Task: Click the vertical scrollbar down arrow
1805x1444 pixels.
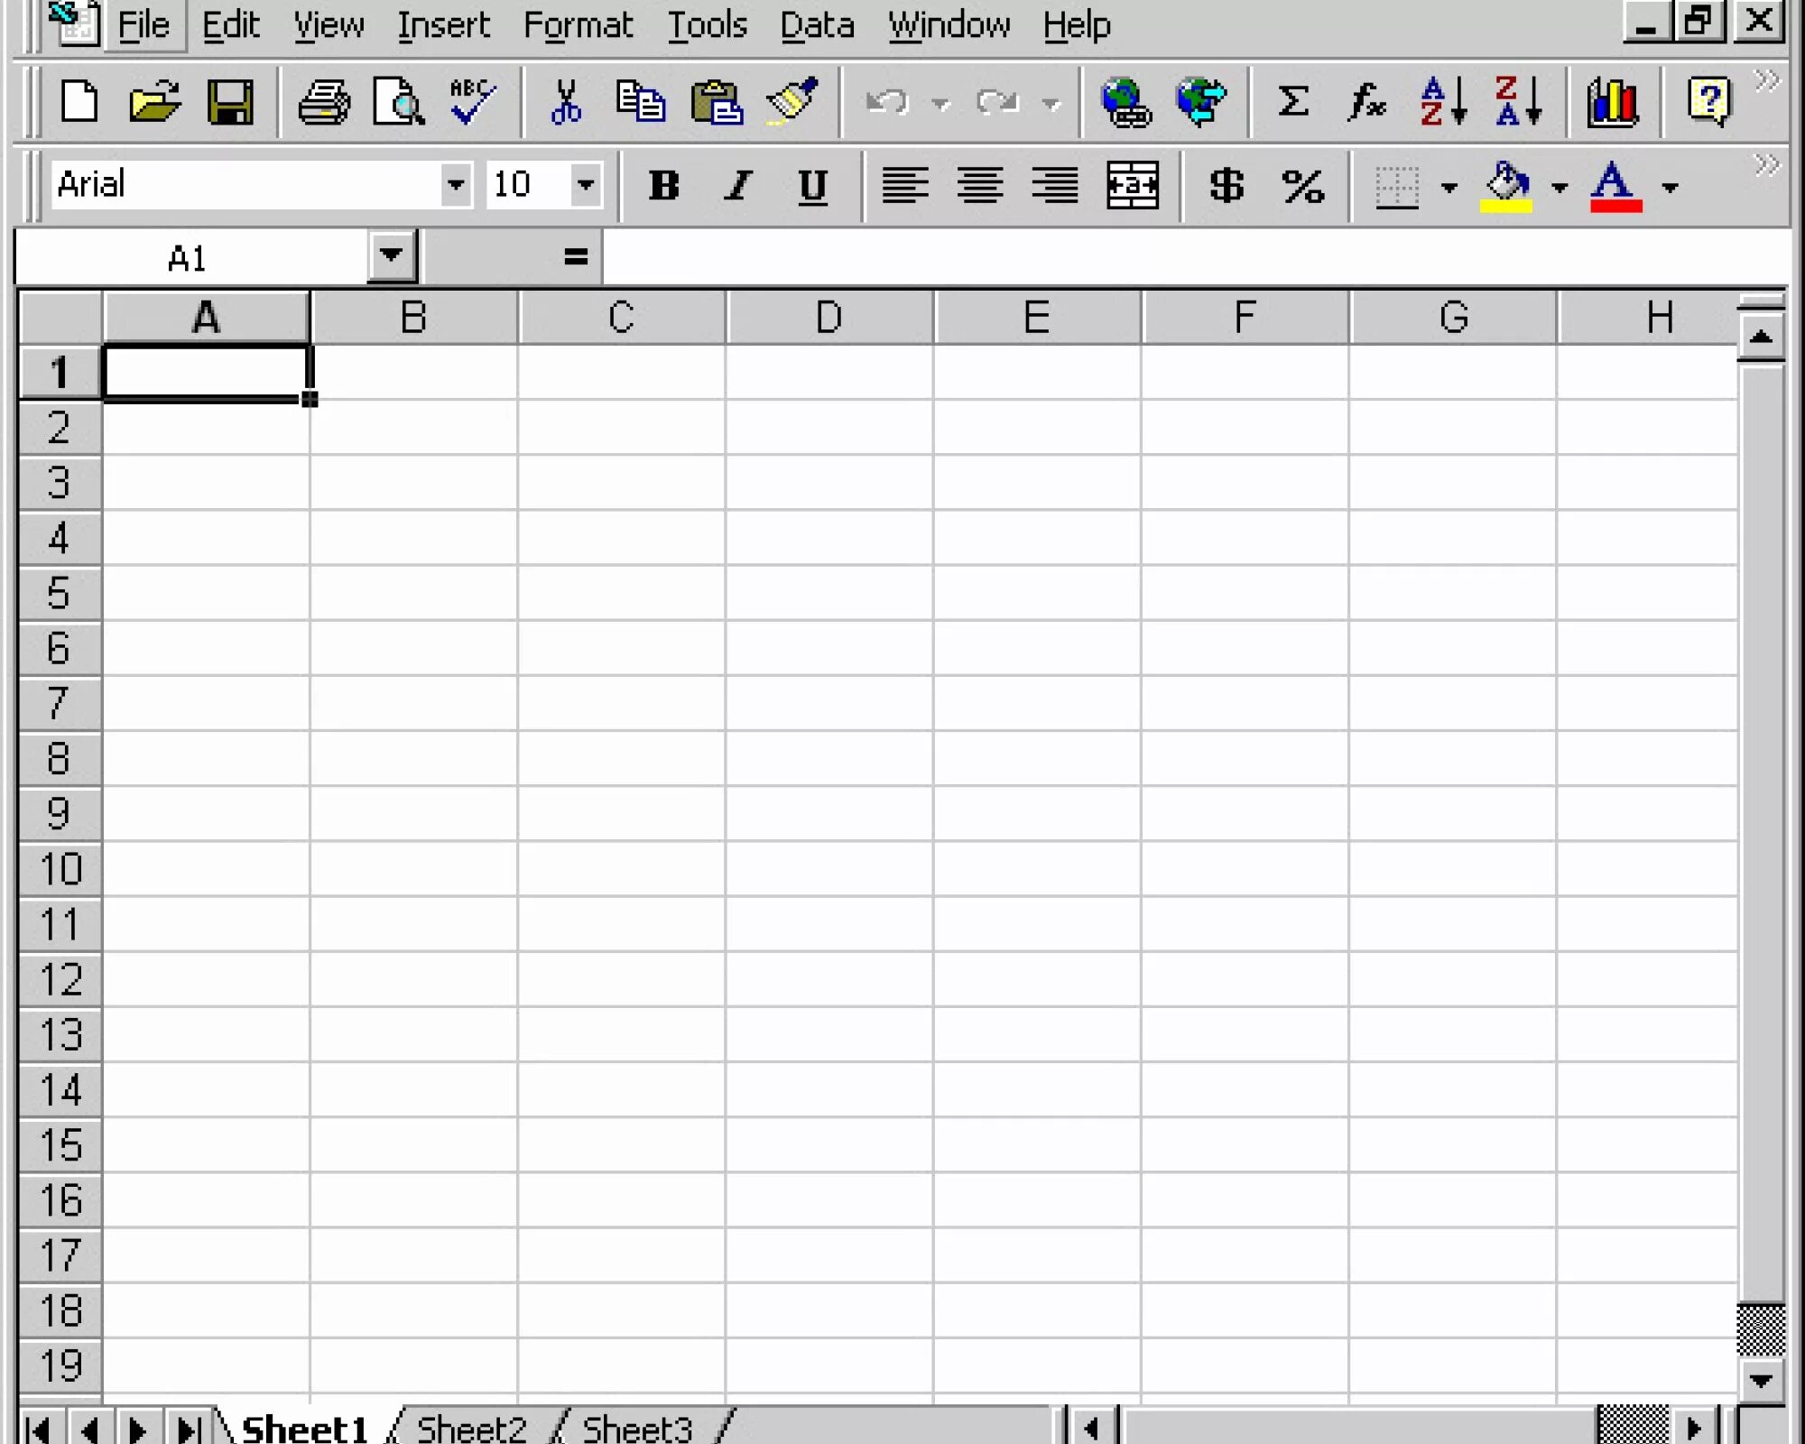Action: [1760, 1380]
